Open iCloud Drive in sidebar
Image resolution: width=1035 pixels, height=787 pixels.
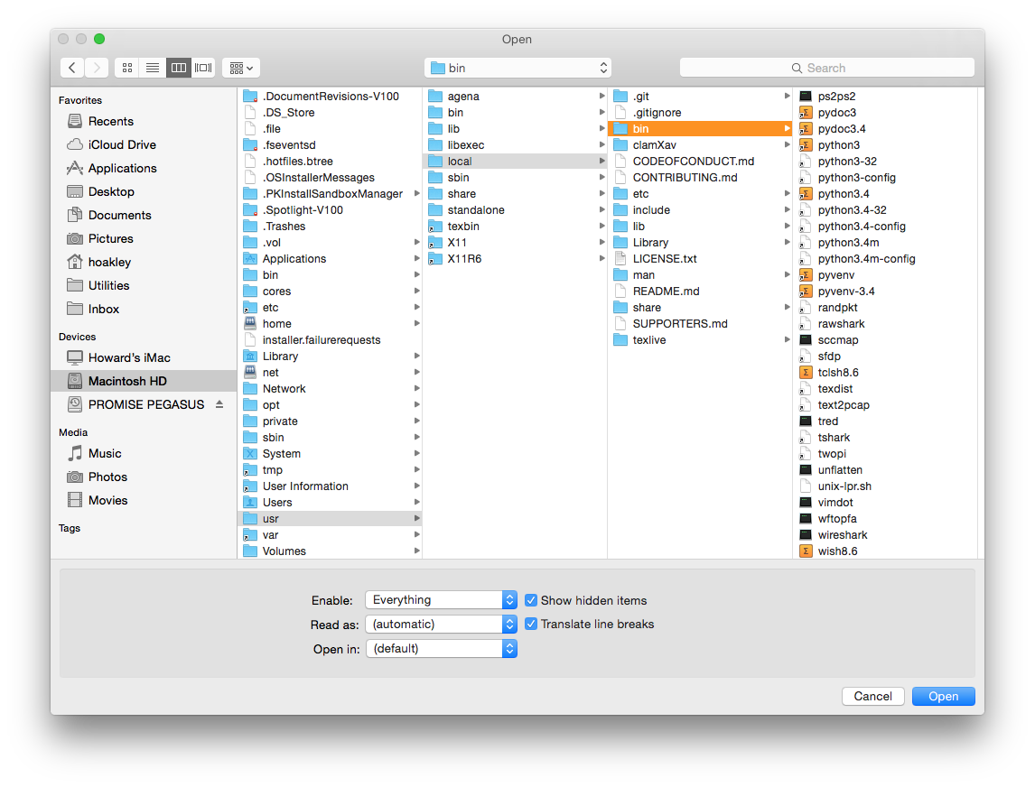click(x=121, y=144)
